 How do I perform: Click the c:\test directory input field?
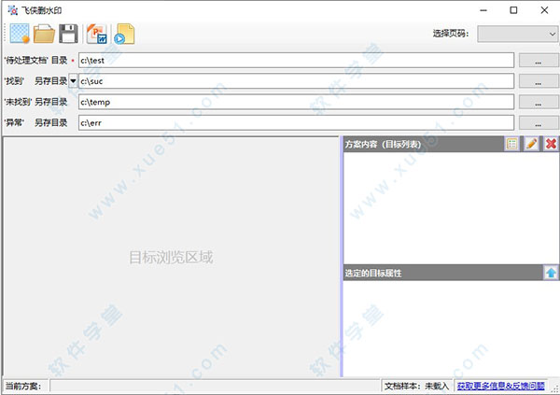pos(296,60)
